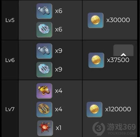Screen dimensions: 140x137
Task: Click the x1 quantity next to red material
Action: point(59,128)
